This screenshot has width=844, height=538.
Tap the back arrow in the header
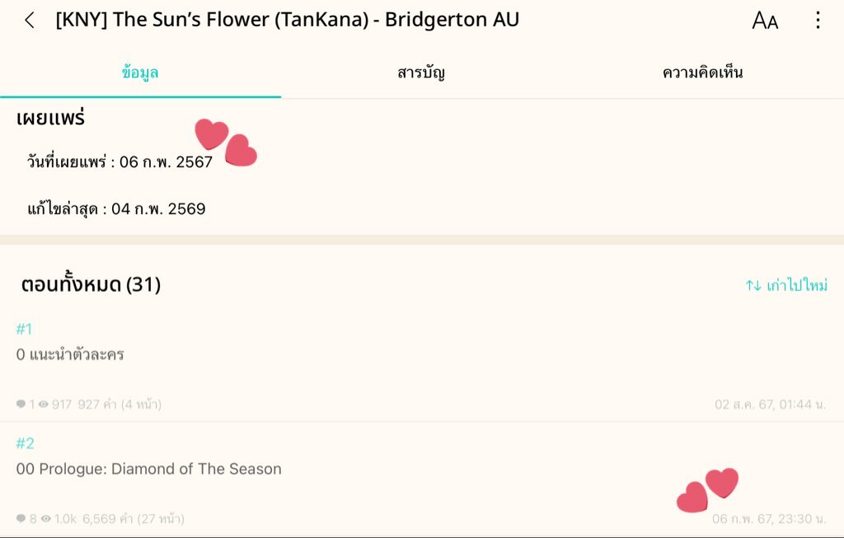click(30, 21)
